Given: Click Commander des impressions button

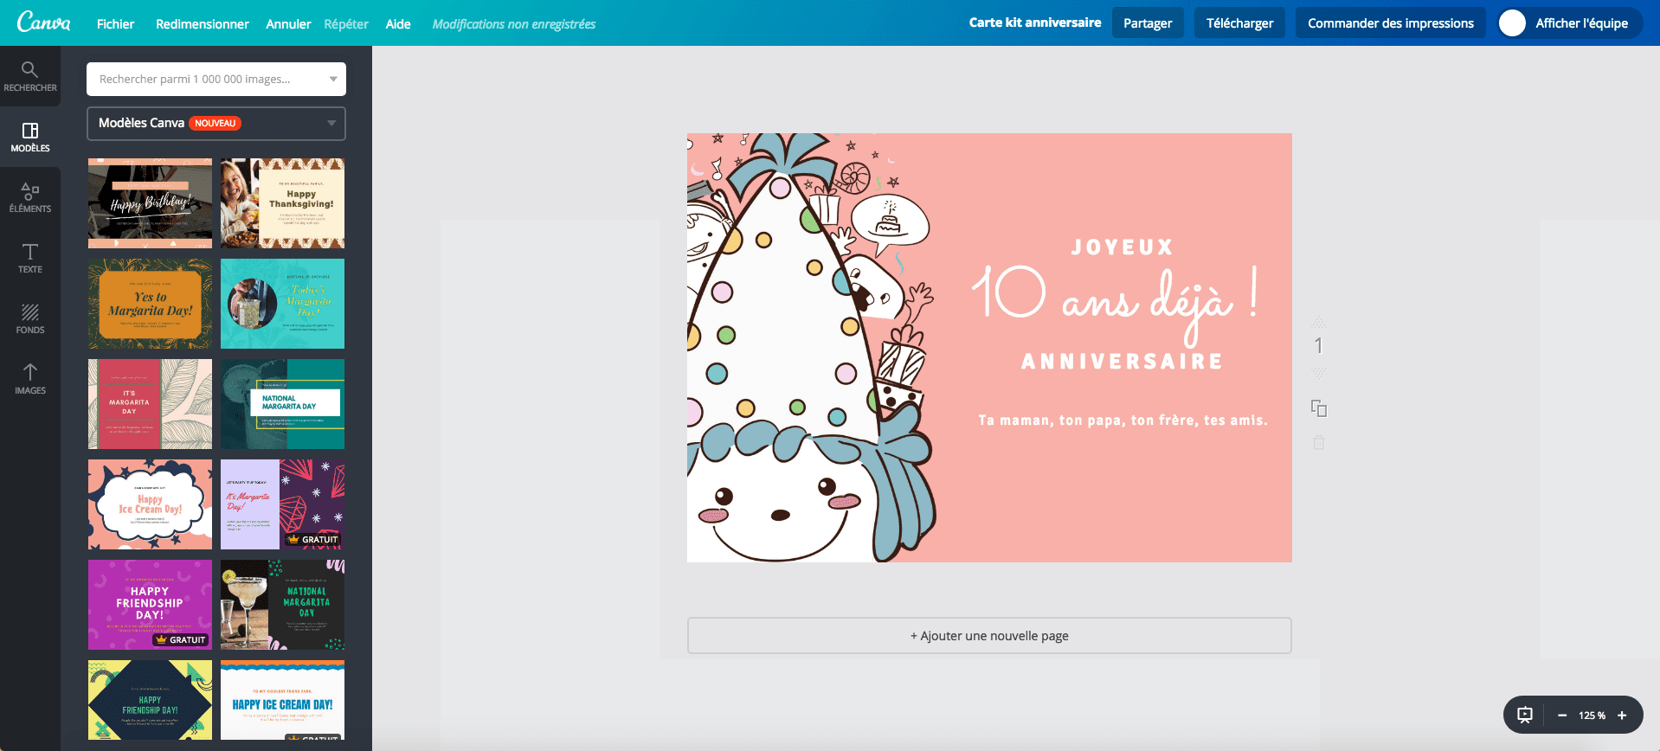Looking at the screenshot, I should pyautogui.click(x=1390, y=23).
